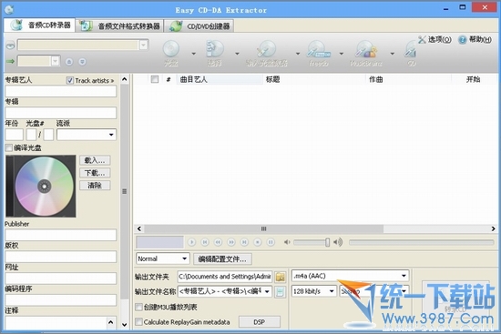The width and height of the screenshot is (501, 334).
Task: Click the left panel scroll down arrow
Action: [125, 325]
